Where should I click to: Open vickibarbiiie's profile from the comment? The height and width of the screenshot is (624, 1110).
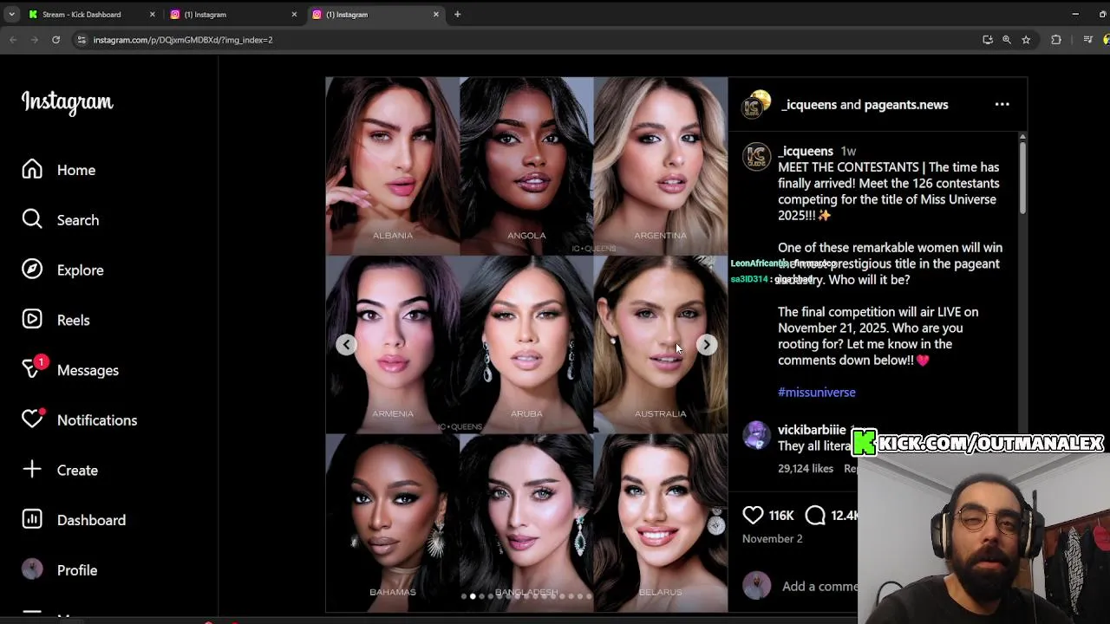point(812,430)
